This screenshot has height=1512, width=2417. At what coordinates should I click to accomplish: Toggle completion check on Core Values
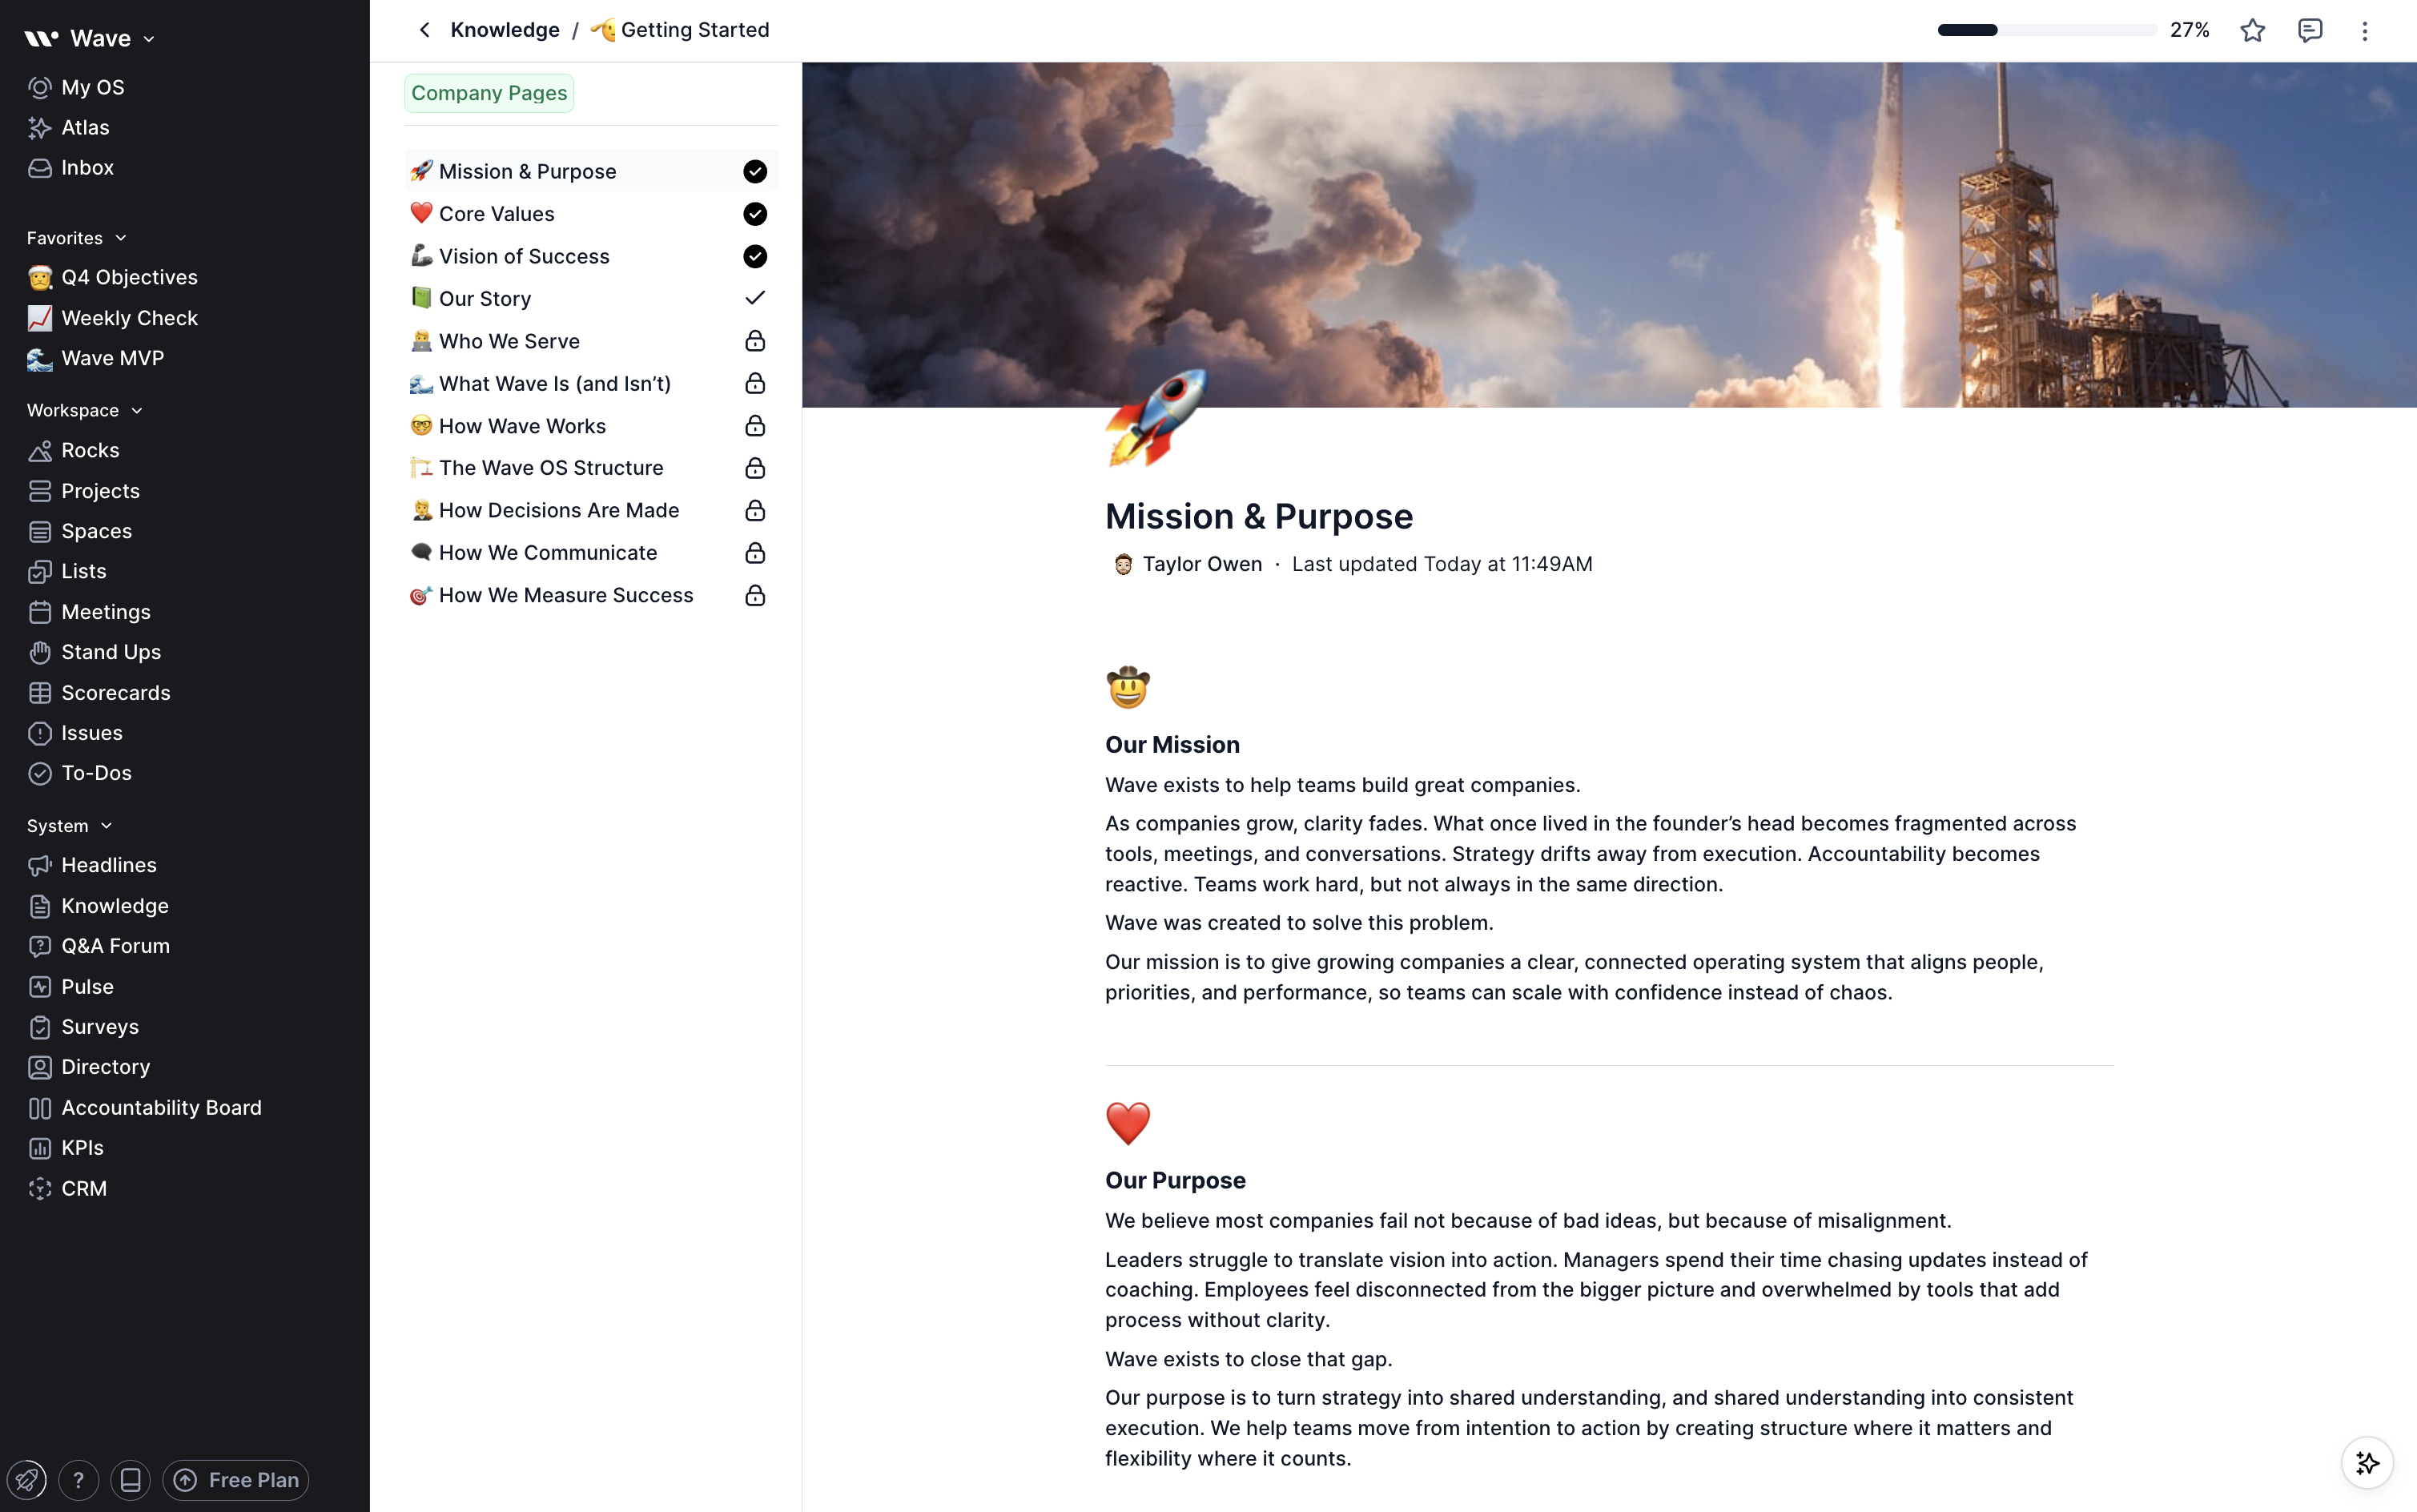(755, 214)
